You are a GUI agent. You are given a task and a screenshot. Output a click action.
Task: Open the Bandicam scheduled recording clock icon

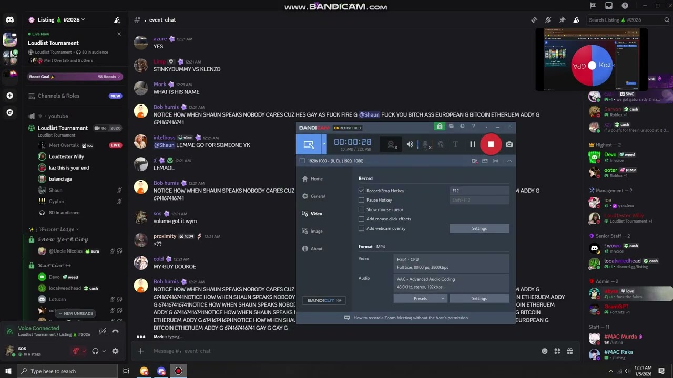(462, 127)
